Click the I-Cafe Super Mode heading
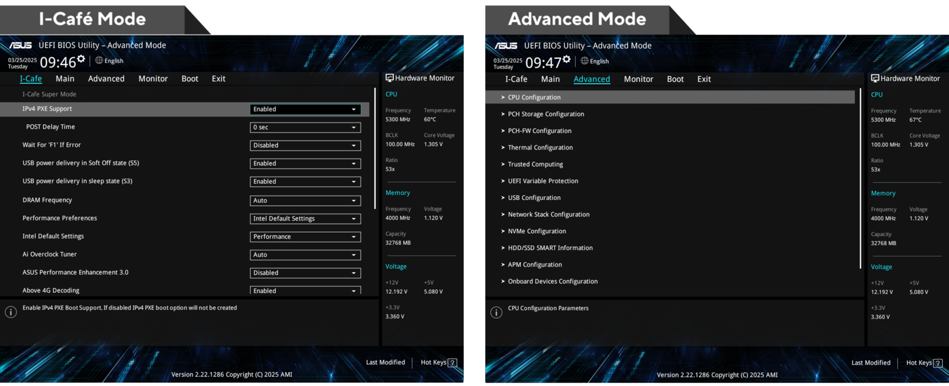Viewport: 949px width, 386px height. coord(49,94)
